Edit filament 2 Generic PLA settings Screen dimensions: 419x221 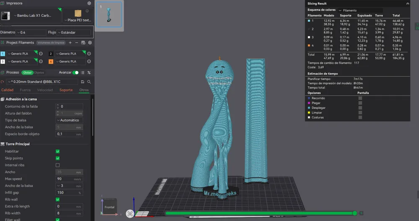pos(89,54)
